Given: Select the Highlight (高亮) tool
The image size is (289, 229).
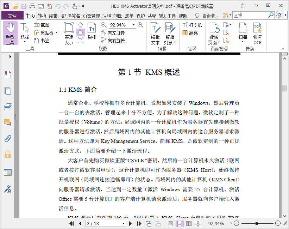Looking at the screenshot, I should tap(190, 33).
